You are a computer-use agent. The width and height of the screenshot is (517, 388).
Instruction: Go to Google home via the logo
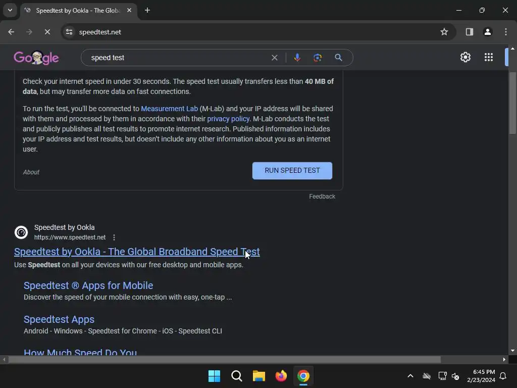pyautogui.click(x=36, y=58)
